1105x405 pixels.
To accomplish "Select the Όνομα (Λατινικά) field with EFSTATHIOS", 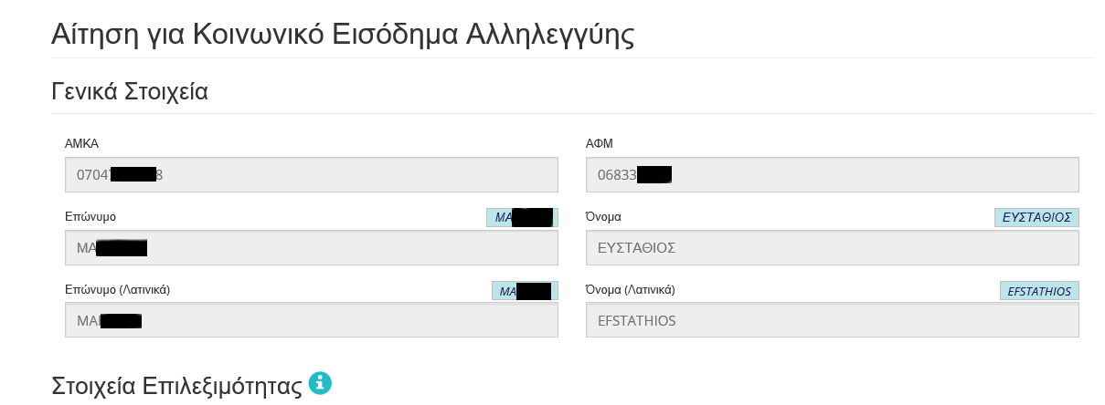I will click(x=832, y=320).
